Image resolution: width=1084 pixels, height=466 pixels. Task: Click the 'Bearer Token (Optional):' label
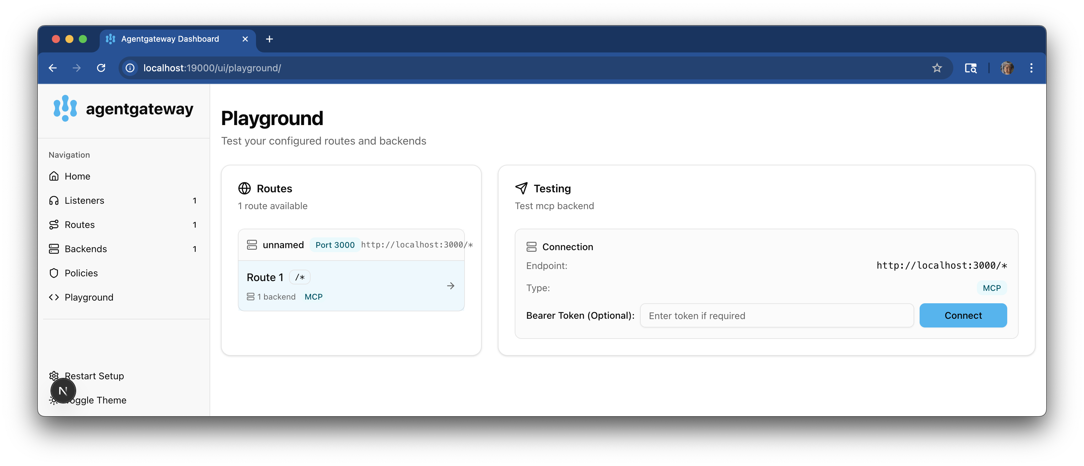click(x=580, y=316)
